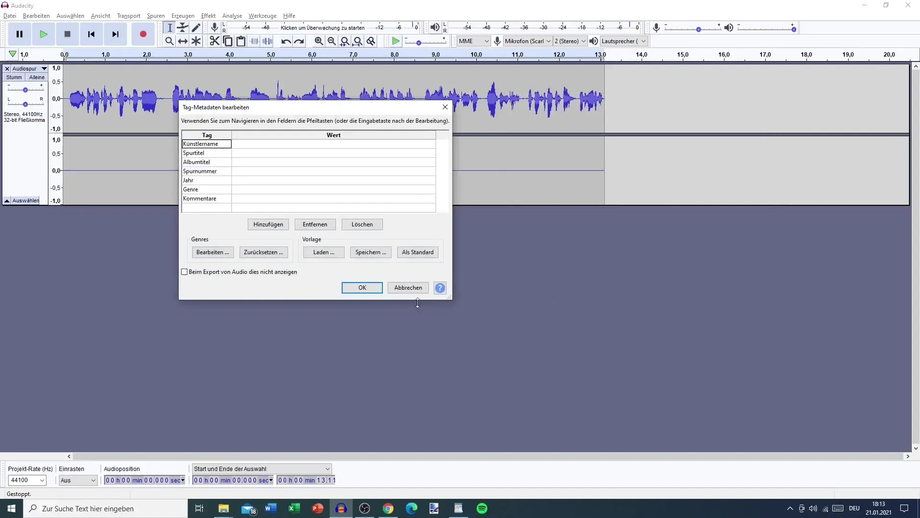Click the Laden template button
Viewport: 920px width, 518px height.
tap(324, 252)
